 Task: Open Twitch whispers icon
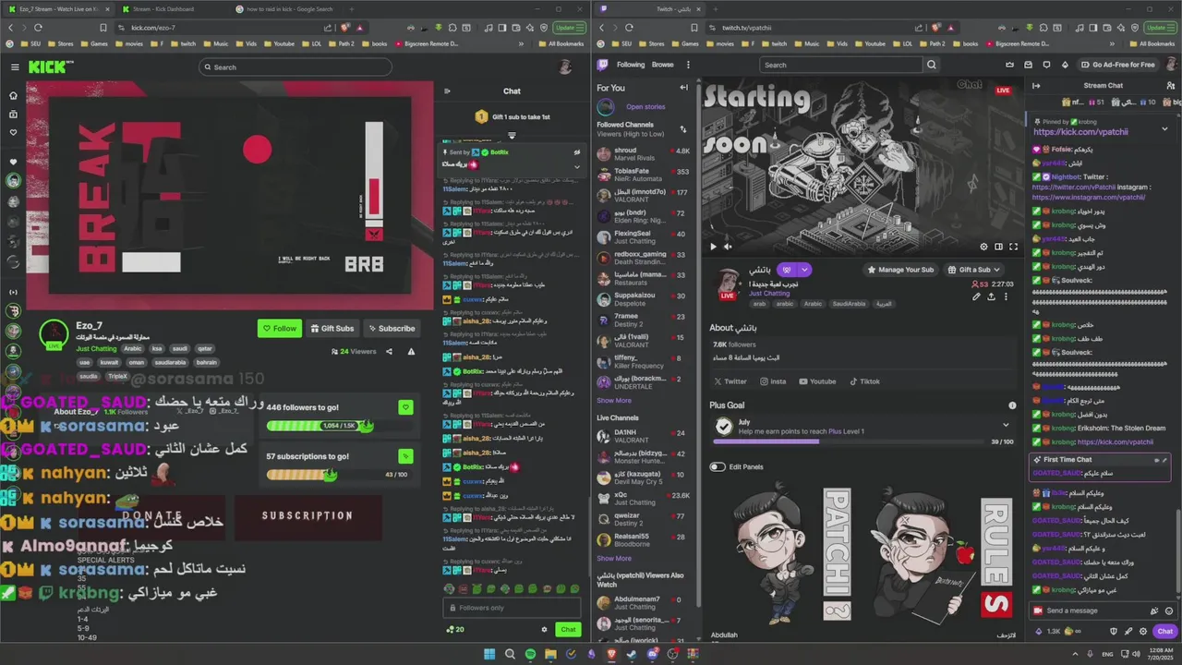pos(1046,65)
